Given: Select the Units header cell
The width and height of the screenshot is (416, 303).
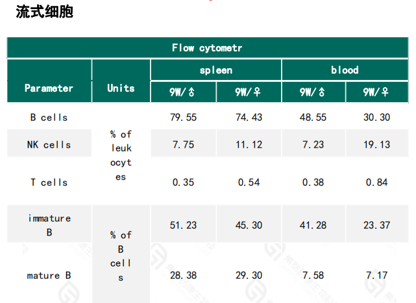Looking at the screenshot, I should point(121,88).
